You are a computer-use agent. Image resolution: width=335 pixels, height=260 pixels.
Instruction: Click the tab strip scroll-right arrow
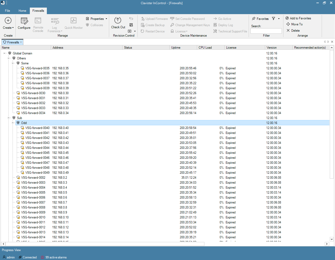click(328, 42)
